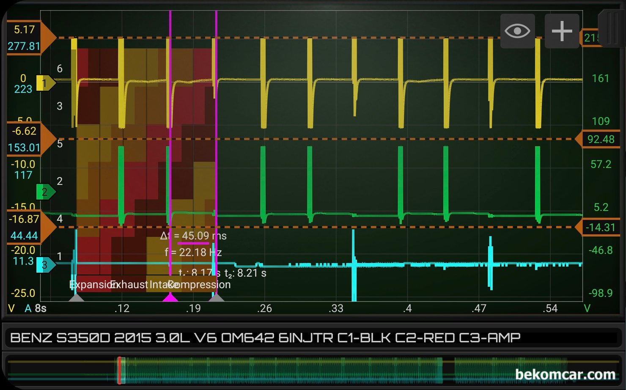The width and height of the screenshot is (626, 390).
Task: Select yellow channel 1 marker
Action: [x=46, y=83]
